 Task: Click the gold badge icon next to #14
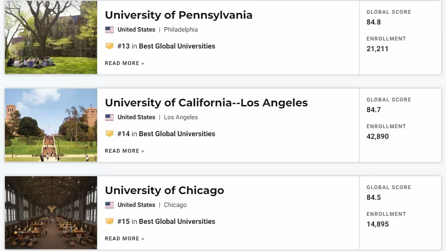coord(109,134)
